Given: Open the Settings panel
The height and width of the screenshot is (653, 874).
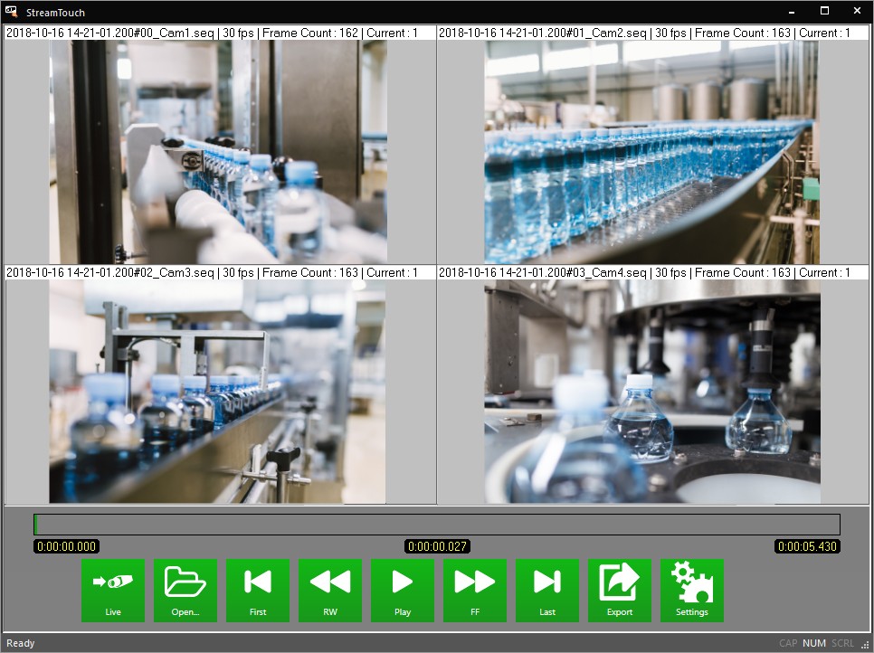Looking at the screenshot, I should [x=691, y=590].
